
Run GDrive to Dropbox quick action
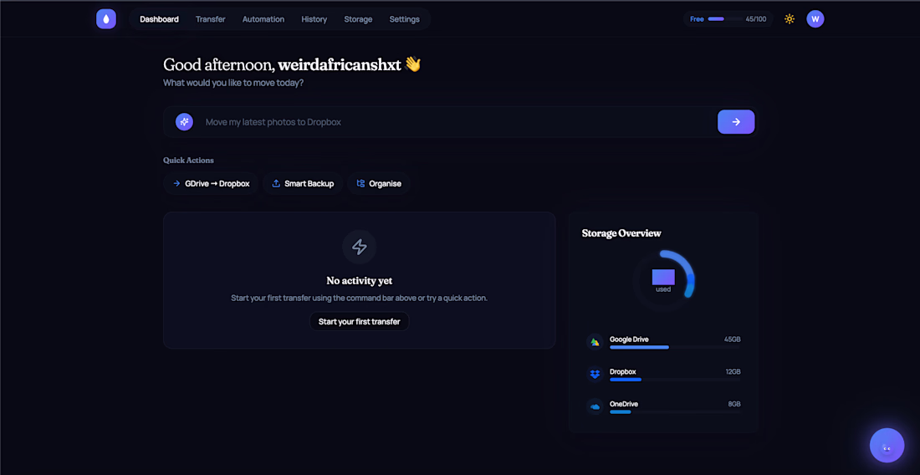click(211, 184)
